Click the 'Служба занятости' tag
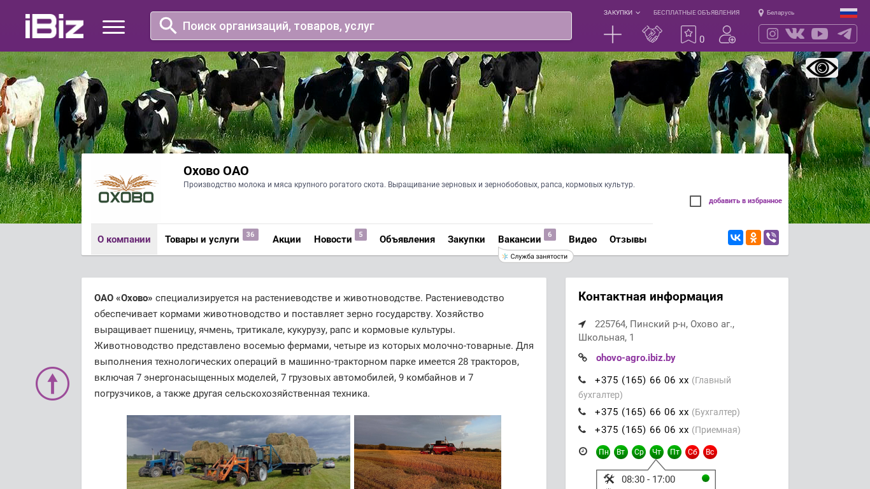870x489 pixels. [x=536, y=256]
